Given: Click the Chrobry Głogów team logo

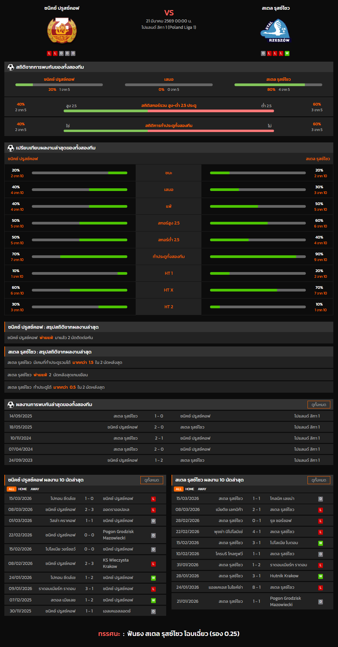Looking at the screenshot, I should 62,31.
